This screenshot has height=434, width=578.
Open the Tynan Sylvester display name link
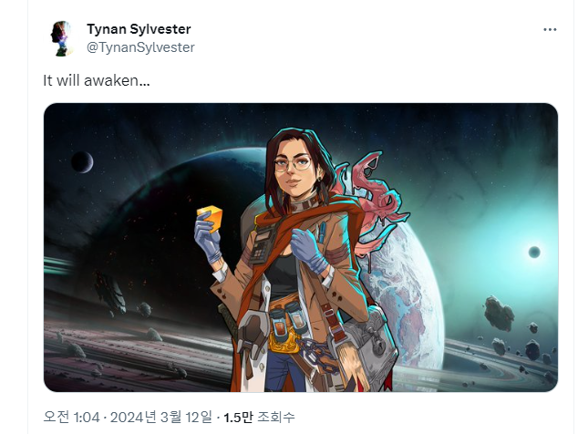click(x=139, y=29)
